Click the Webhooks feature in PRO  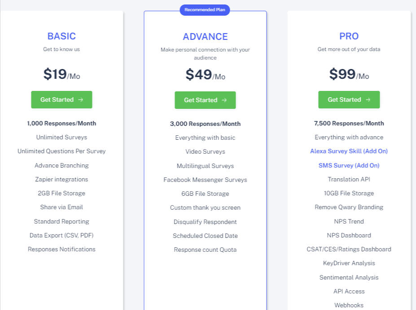(x=349, y=305)
